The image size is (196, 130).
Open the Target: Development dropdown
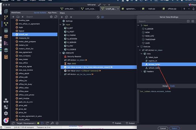tap(26, 123)
